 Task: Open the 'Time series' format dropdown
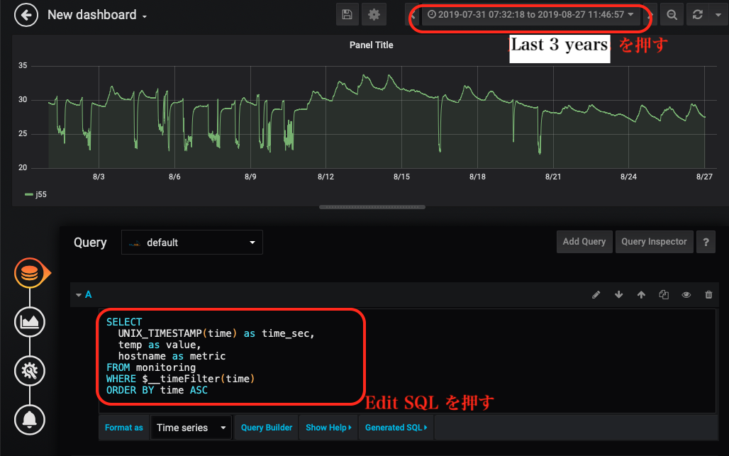pos(191,428)
